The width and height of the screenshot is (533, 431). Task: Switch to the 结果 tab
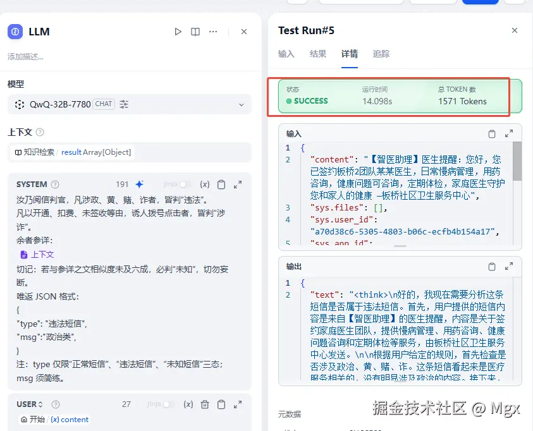coord(318,54)
